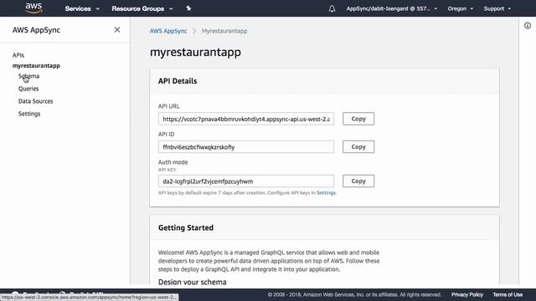The height and width of the screenshot is (301, 536).
Task: Expand the Services menu
Action: pos(82,8)
